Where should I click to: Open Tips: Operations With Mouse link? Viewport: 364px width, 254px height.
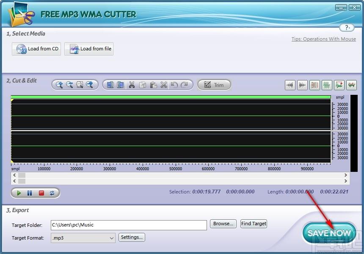324,39
